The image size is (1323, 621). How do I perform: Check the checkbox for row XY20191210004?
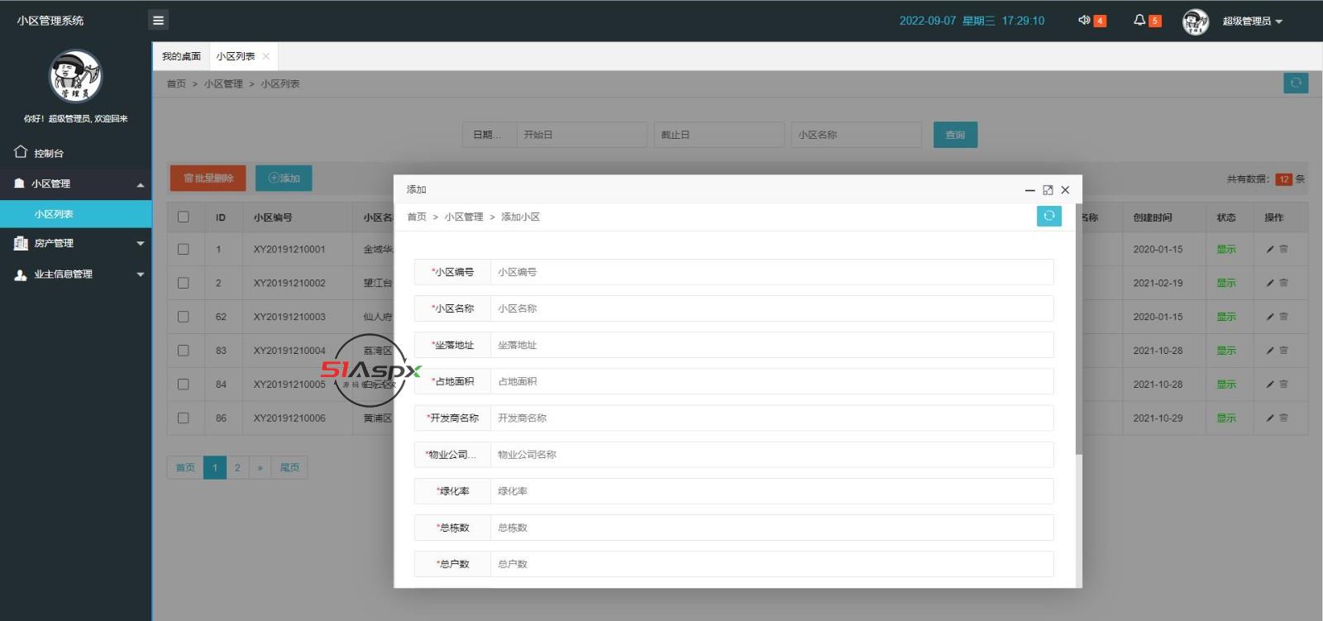click(184, 351)
